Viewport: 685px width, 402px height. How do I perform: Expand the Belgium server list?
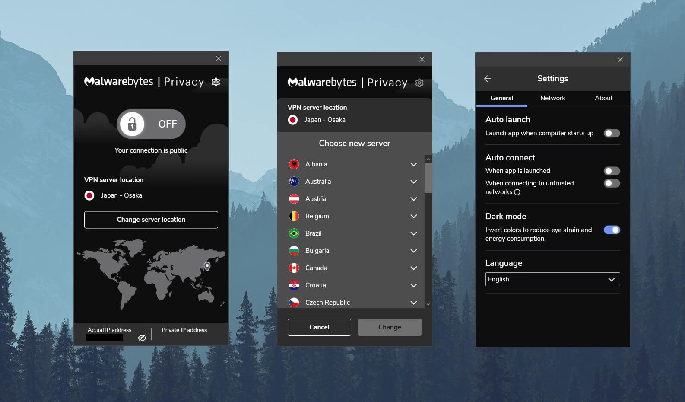(413, 216)
